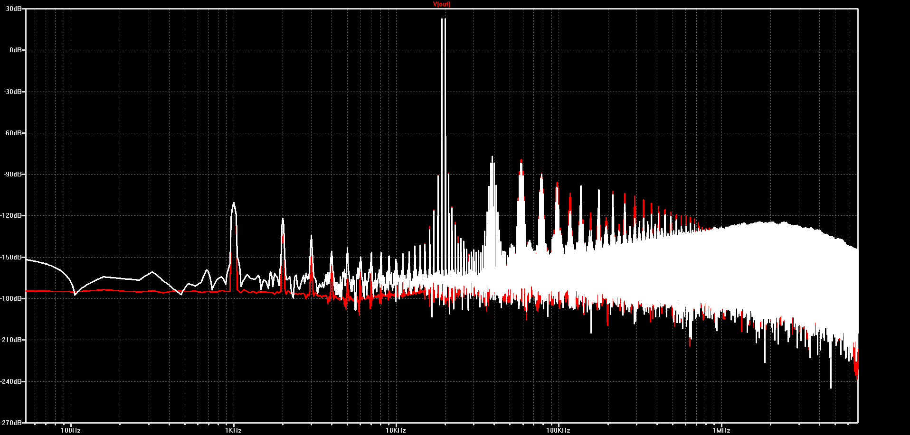910x435 pixels.
Task: Click the 30dB vertical axis label
Action: coord(14,9)
